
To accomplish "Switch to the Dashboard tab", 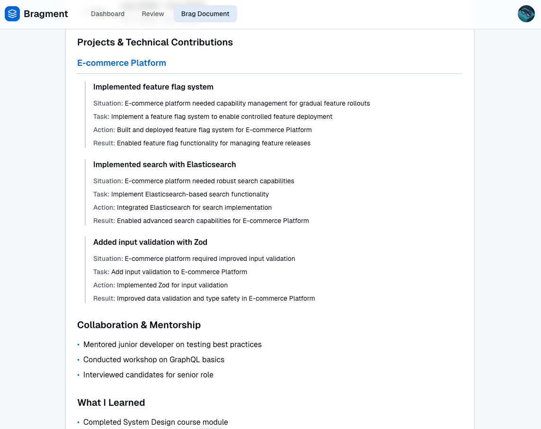I will (x=107, y=14).
